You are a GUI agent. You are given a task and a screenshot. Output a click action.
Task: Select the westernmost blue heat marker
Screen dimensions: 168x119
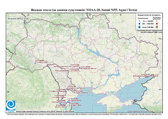pyautogui.click(x=35, y=63)
